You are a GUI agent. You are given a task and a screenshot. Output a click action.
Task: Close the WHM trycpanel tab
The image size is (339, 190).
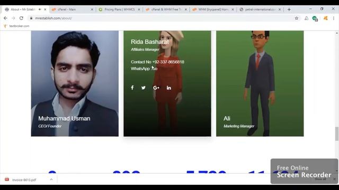coord(233,9)
